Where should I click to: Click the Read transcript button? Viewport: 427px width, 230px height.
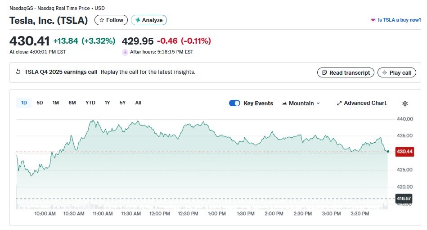coord(346,72)
